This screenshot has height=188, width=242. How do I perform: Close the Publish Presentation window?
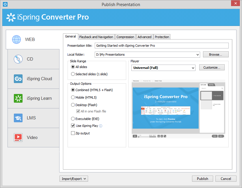236,3
